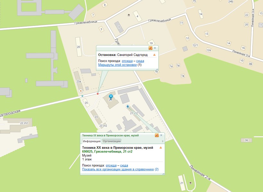Open the Организации tab
Image resolution: width=263 pixels, height=192 pixels.
coord(112,141)
